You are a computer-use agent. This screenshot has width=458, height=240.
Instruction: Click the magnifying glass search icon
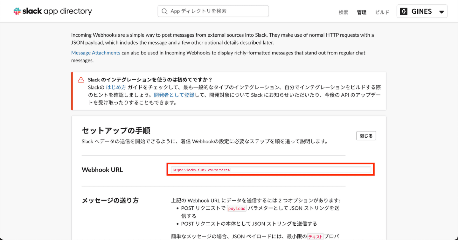click(x=164, y=11)
